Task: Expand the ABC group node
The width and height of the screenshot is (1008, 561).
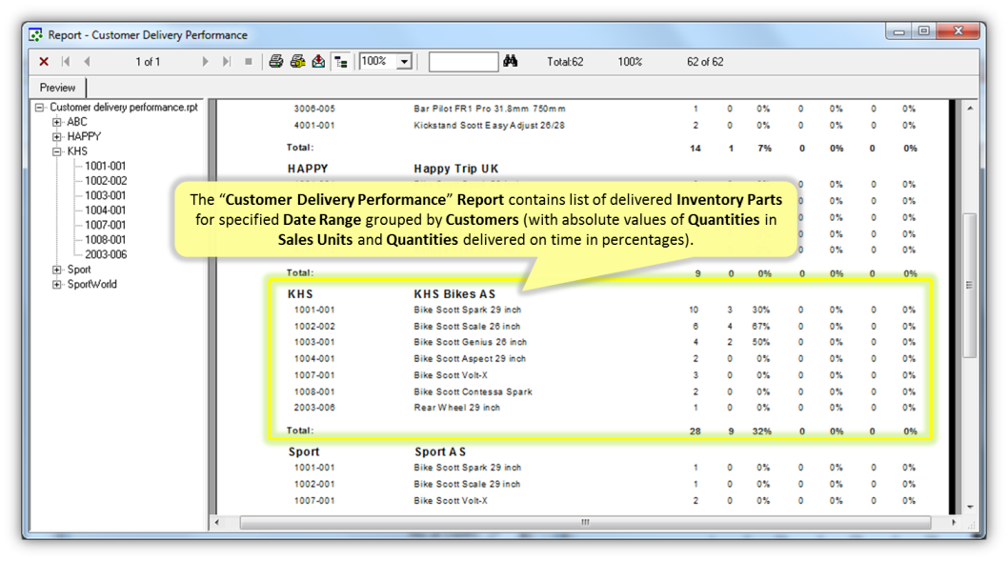Action: point(57,122)
